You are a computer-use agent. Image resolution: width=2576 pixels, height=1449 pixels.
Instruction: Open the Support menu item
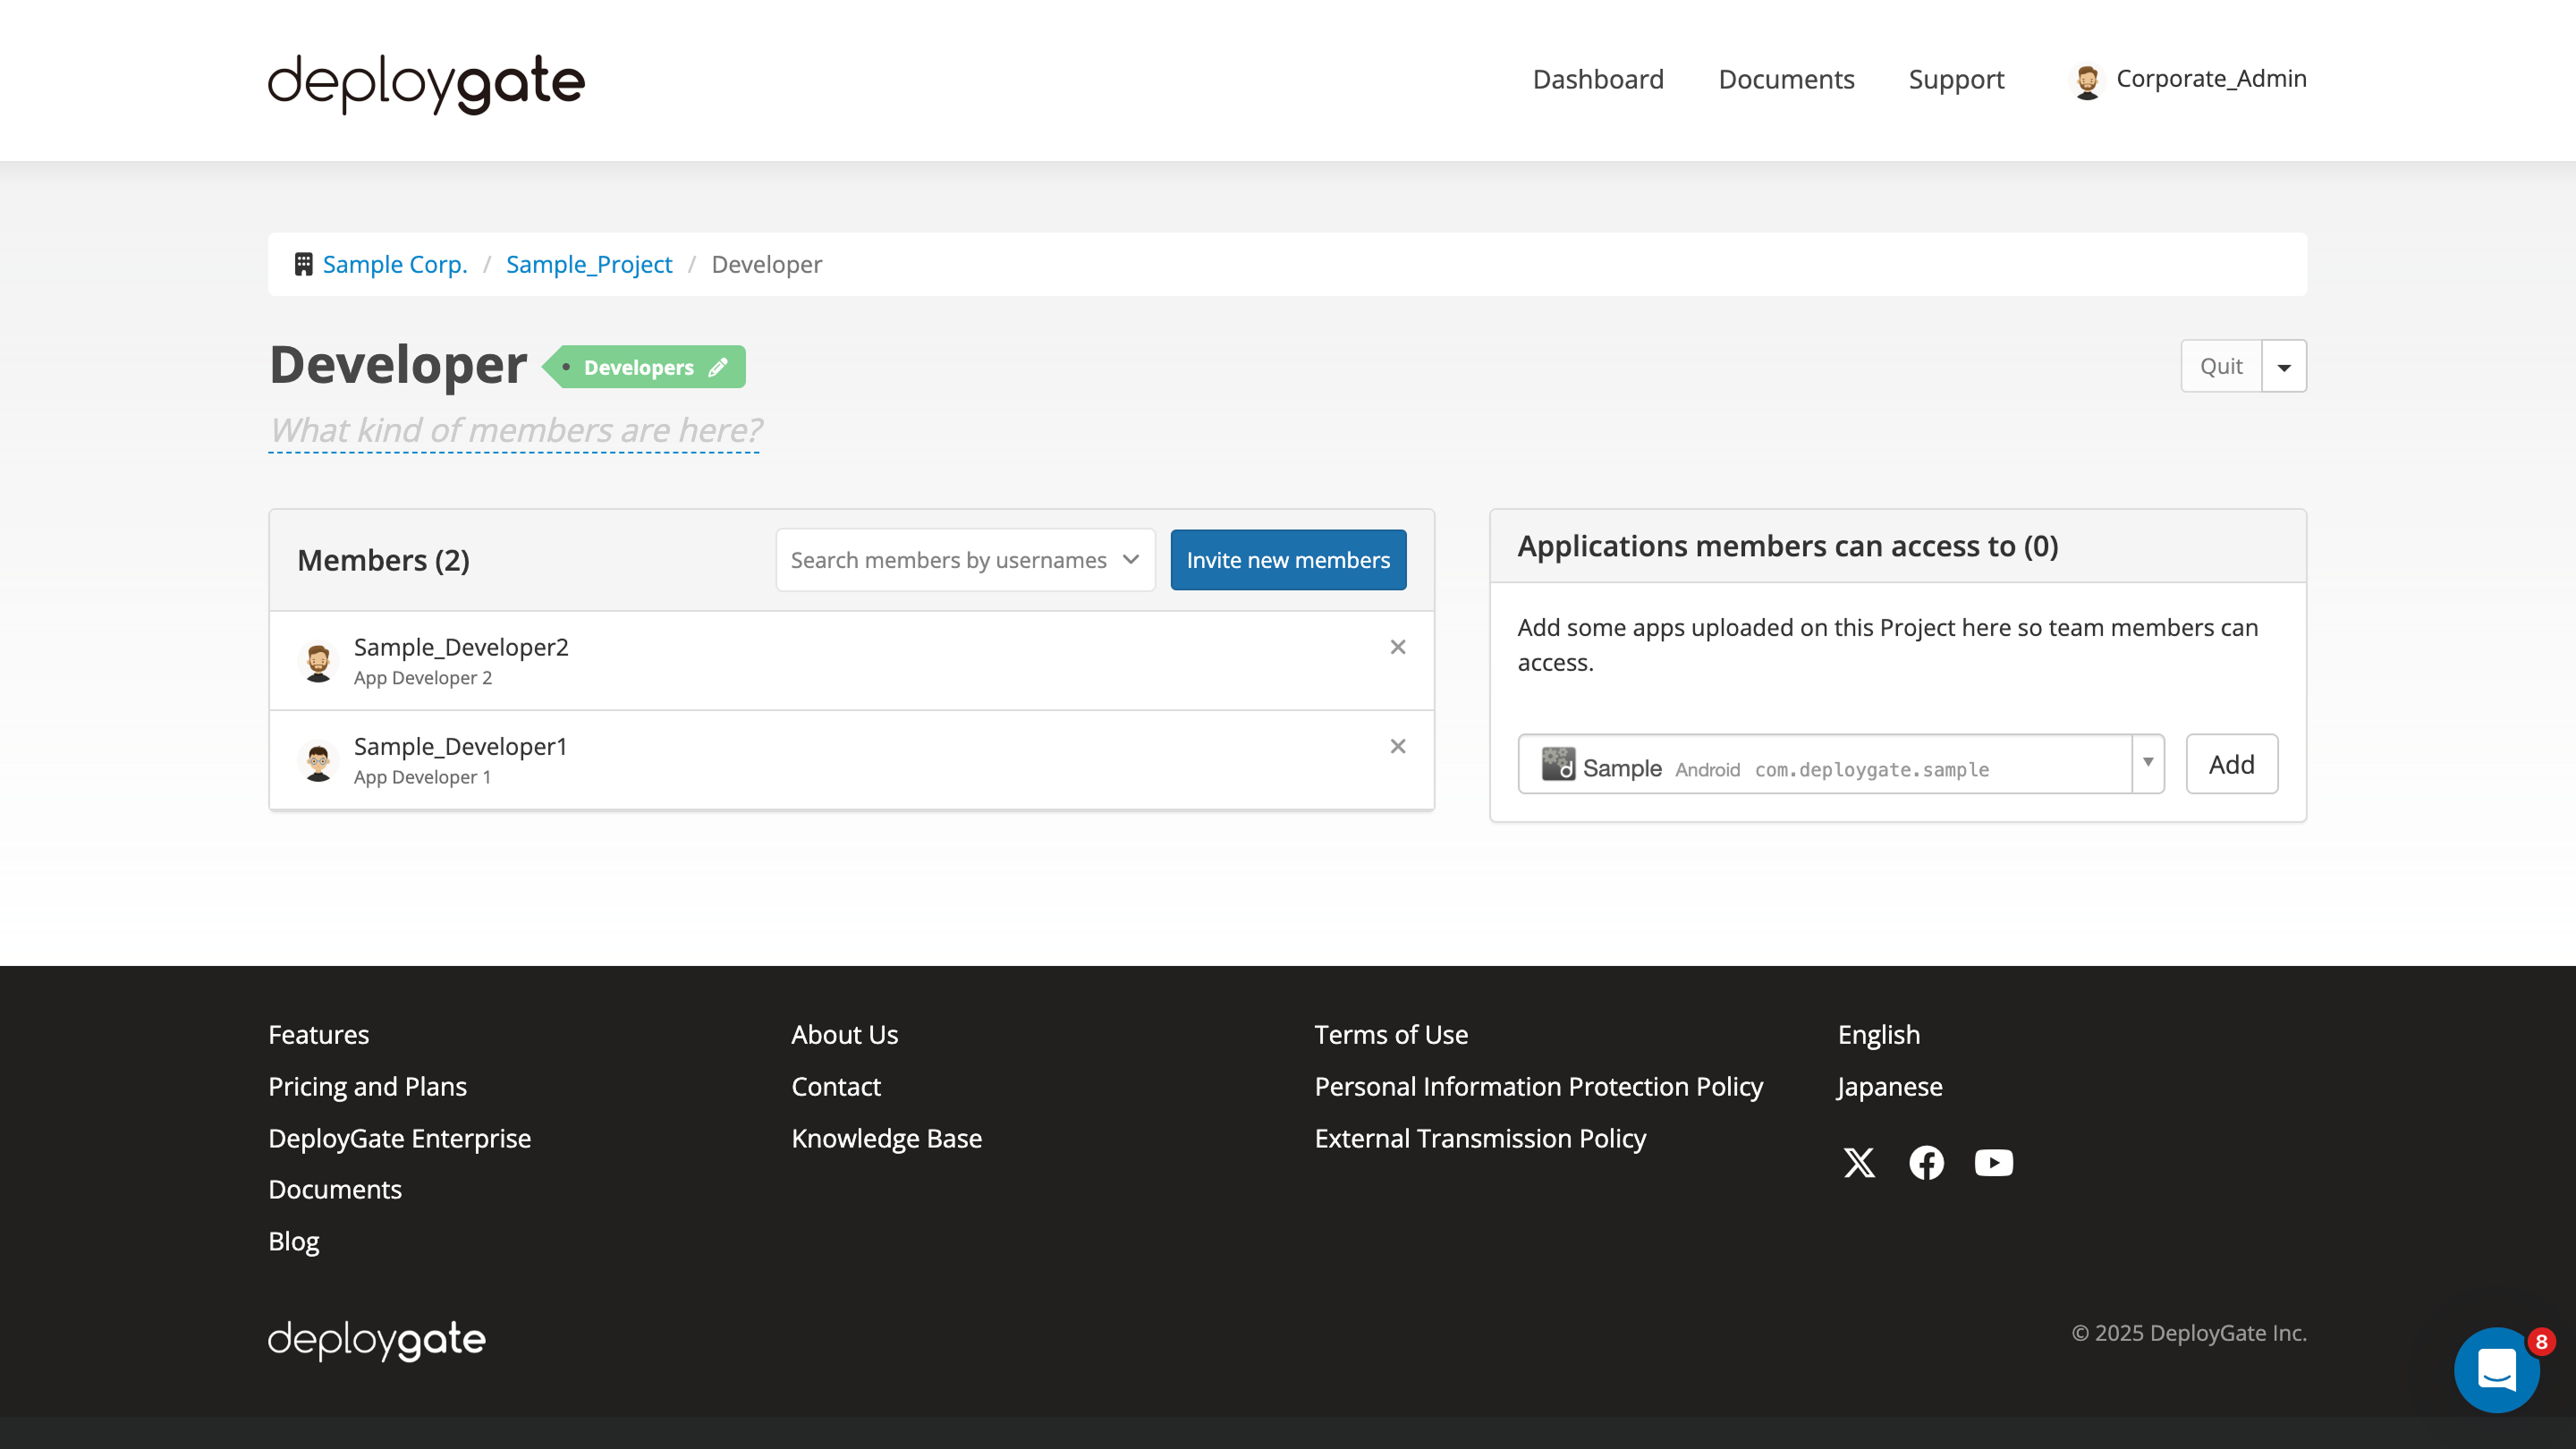point(1956,79)
